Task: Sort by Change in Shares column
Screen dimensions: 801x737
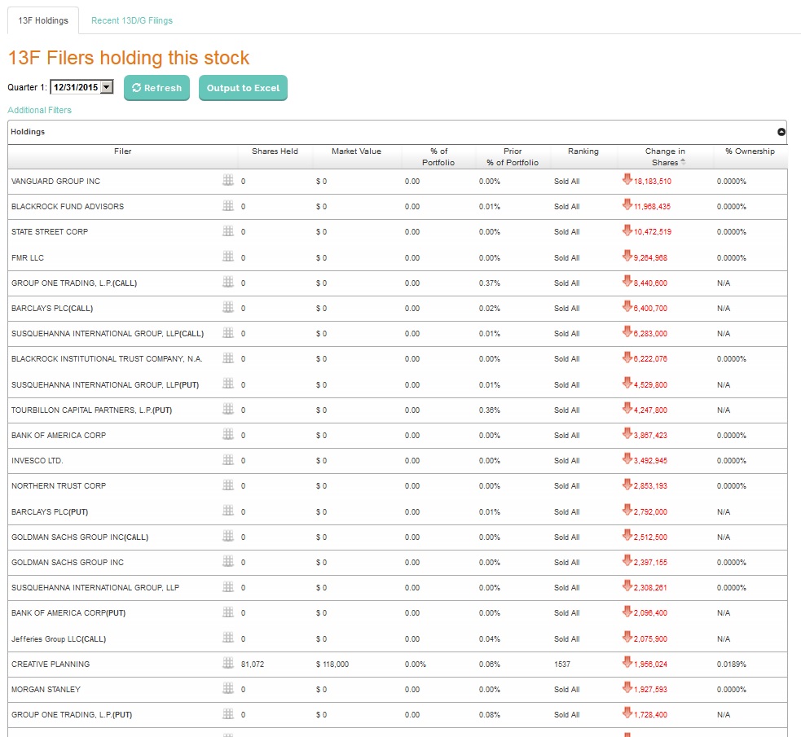Action: [665, 156]
